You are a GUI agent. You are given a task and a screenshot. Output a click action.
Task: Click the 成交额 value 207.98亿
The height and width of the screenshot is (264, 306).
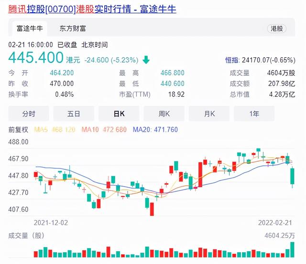coord(282,84)
